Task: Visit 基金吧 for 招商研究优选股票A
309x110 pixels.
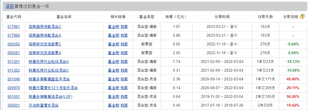Action: click(x=114, y=53)
